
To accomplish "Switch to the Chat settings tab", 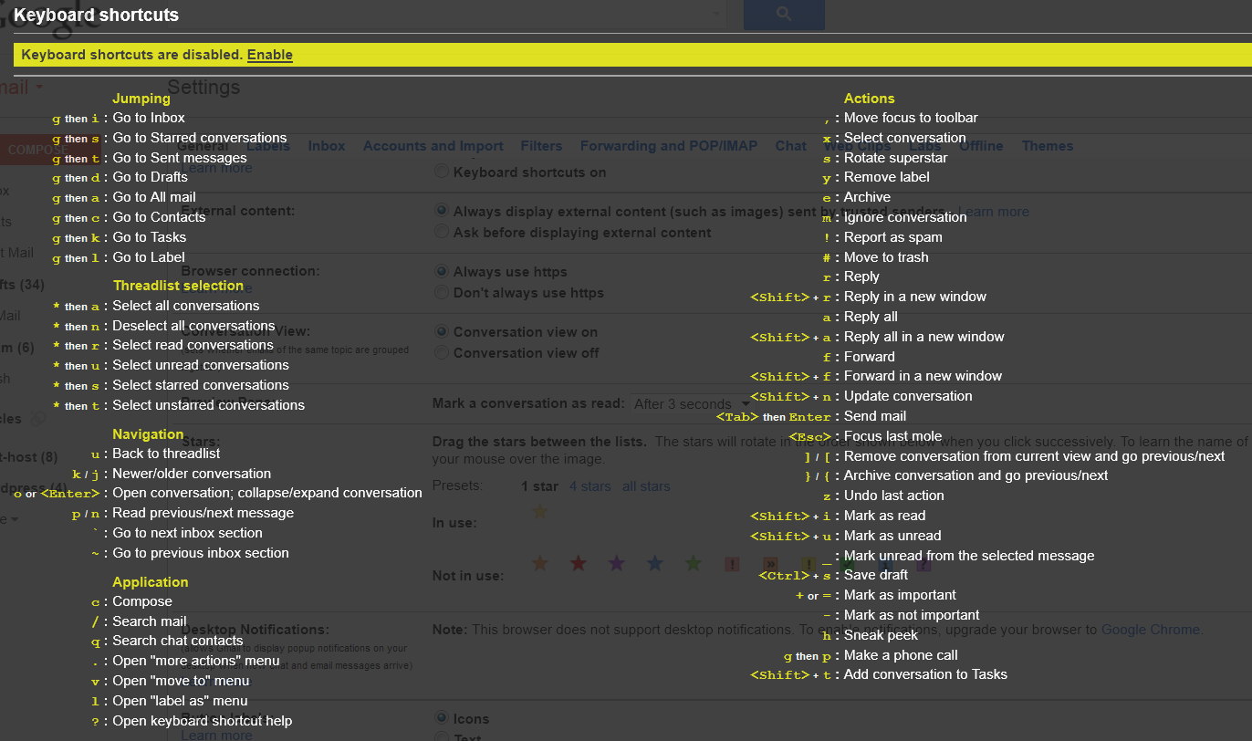I will pyautogui.click(x=791, y=146).
